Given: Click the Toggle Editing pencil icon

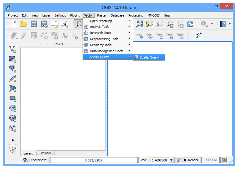Looking at the screenshot, I should coord(24,36).
